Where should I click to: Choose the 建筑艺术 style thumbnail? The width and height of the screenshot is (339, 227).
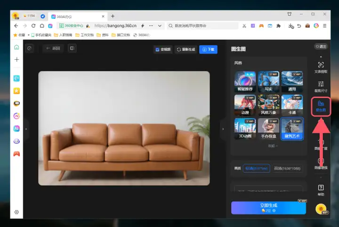[x=292, y=129]
